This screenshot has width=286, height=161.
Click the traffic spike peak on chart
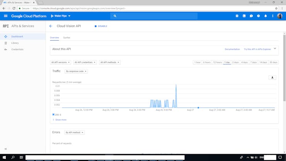176,85
